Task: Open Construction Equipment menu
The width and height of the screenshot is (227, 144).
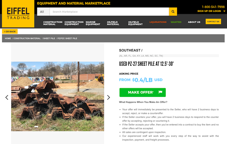Action: pos(74,23)
